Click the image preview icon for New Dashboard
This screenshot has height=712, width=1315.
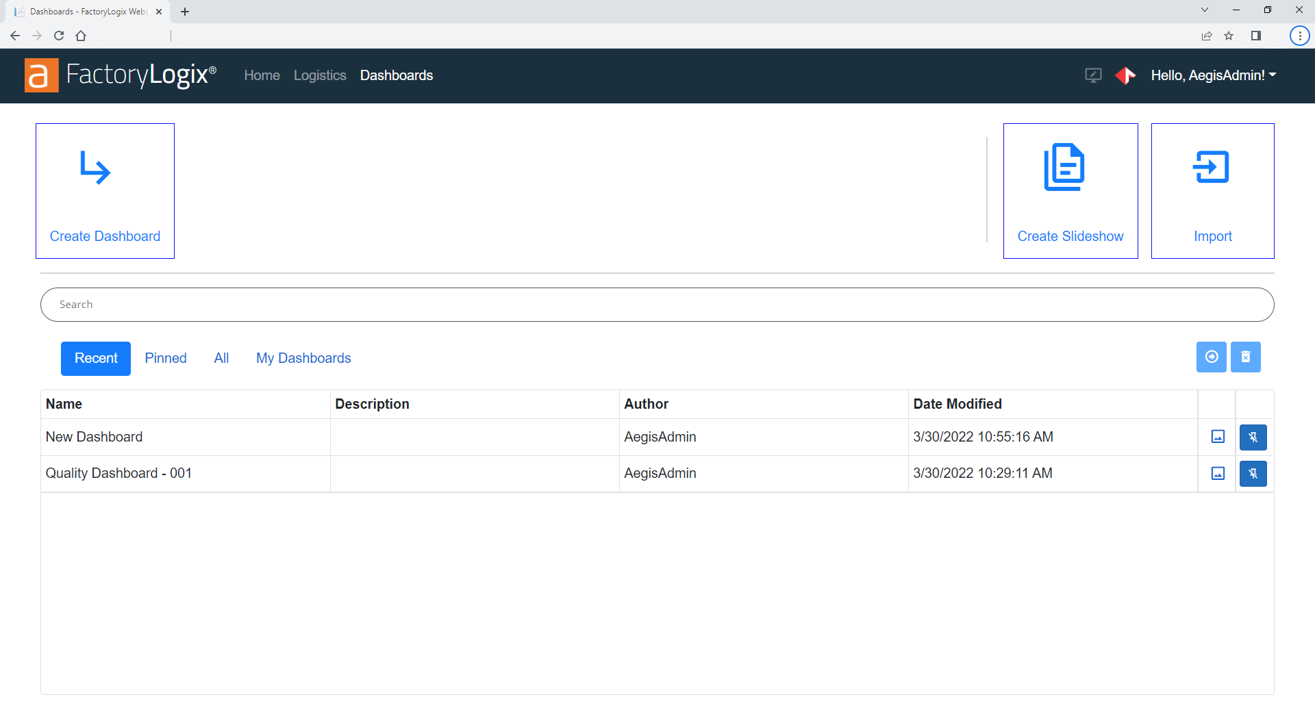[x=1217, y=437]
